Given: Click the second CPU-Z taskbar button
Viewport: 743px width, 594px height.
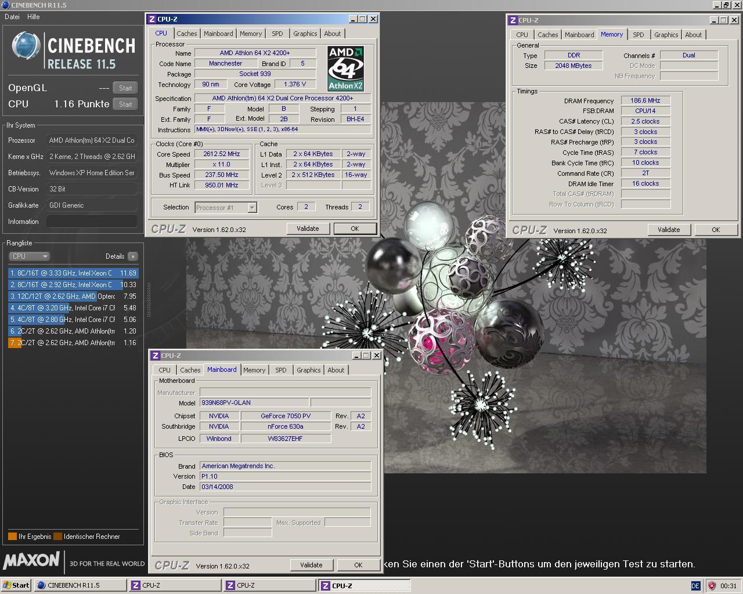Looking at the screenshot, I should [x=269, y=585].
